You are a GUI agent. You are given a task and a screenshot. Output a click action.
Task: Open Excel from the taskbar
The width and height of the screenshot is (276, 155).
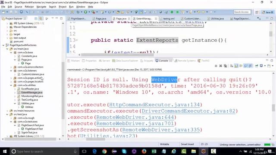[154, 151]
